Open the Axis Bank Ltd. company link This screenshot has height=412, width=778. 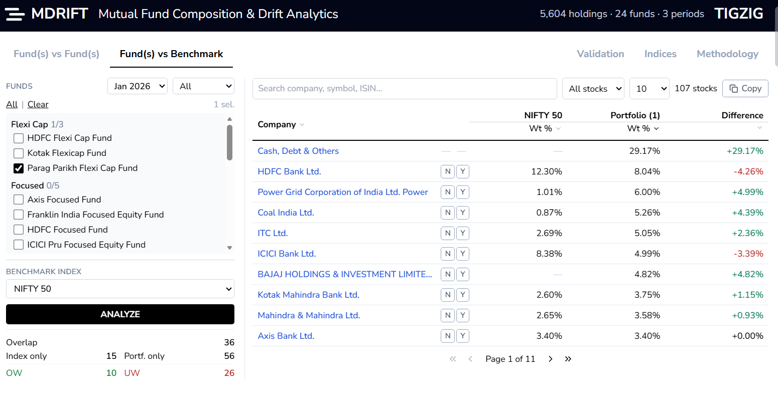[286, 336]
